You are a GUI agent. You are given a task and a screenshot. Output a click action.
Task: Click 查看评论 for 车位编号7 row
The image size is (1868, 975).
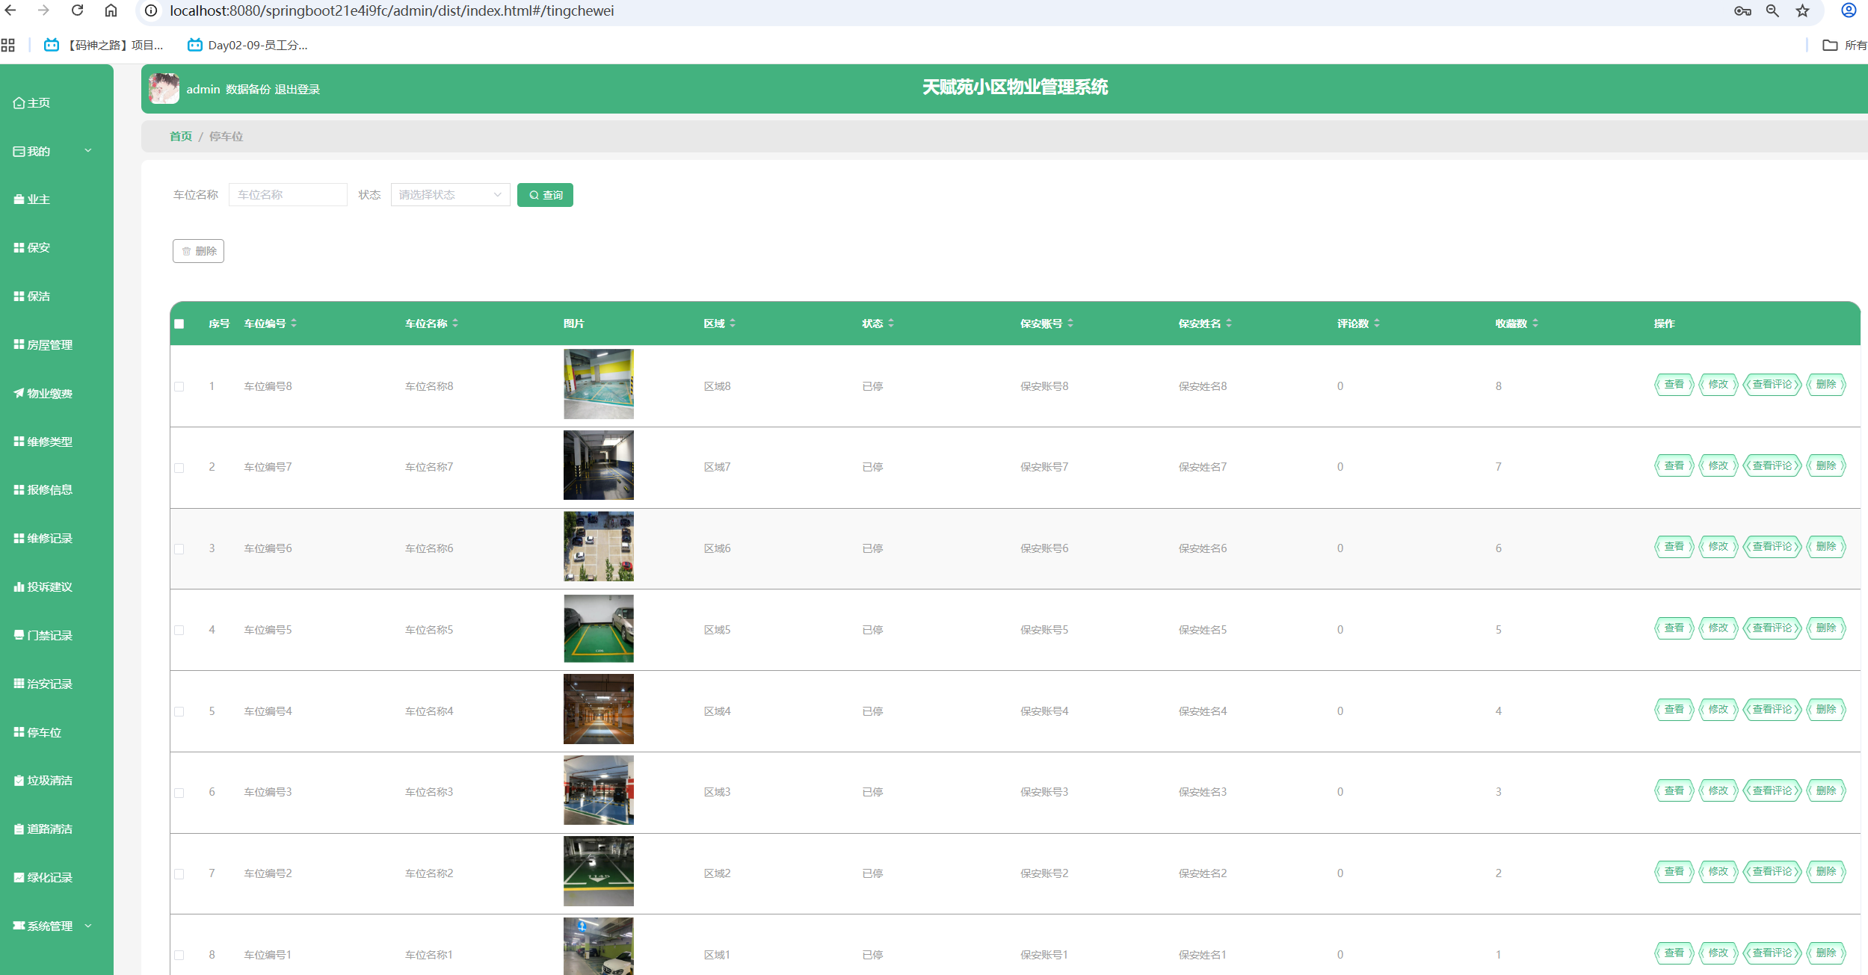(x=1772, y=466)
